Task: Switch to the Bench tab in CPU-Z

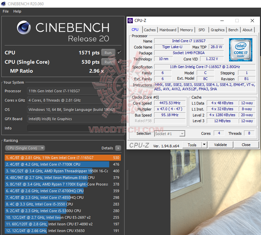Action: (x=233, y=30)
